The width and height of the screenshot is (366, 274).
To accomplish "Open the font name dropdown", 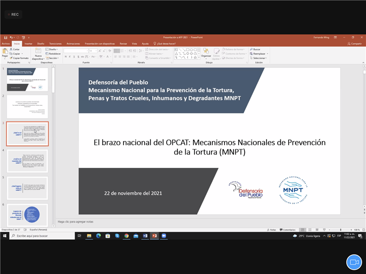I will (x=87, y=50).
